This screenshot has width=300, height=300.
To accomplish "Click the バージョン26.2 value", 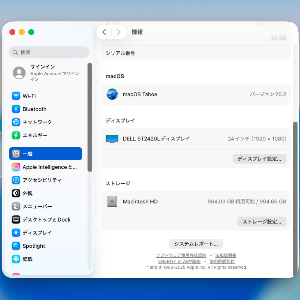I will (268, 94).
